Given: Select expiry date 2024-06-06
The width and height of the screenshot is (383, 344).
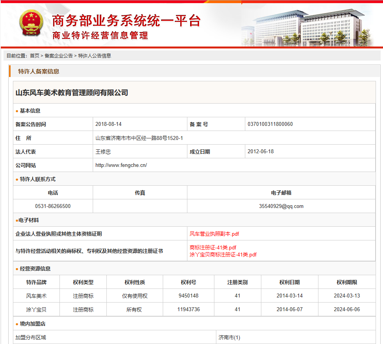Looking at the screenshot, I should click(x=347, y=309).
